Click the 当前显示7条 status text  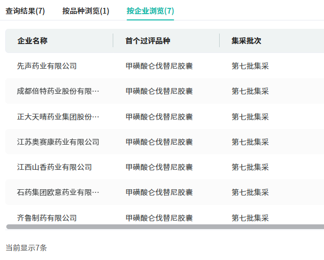coord(26,247)
